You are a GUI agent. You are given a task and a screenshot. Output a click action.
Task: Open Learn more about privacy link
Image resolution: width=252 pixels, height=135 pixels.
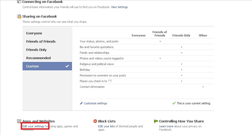coord(166,126)
